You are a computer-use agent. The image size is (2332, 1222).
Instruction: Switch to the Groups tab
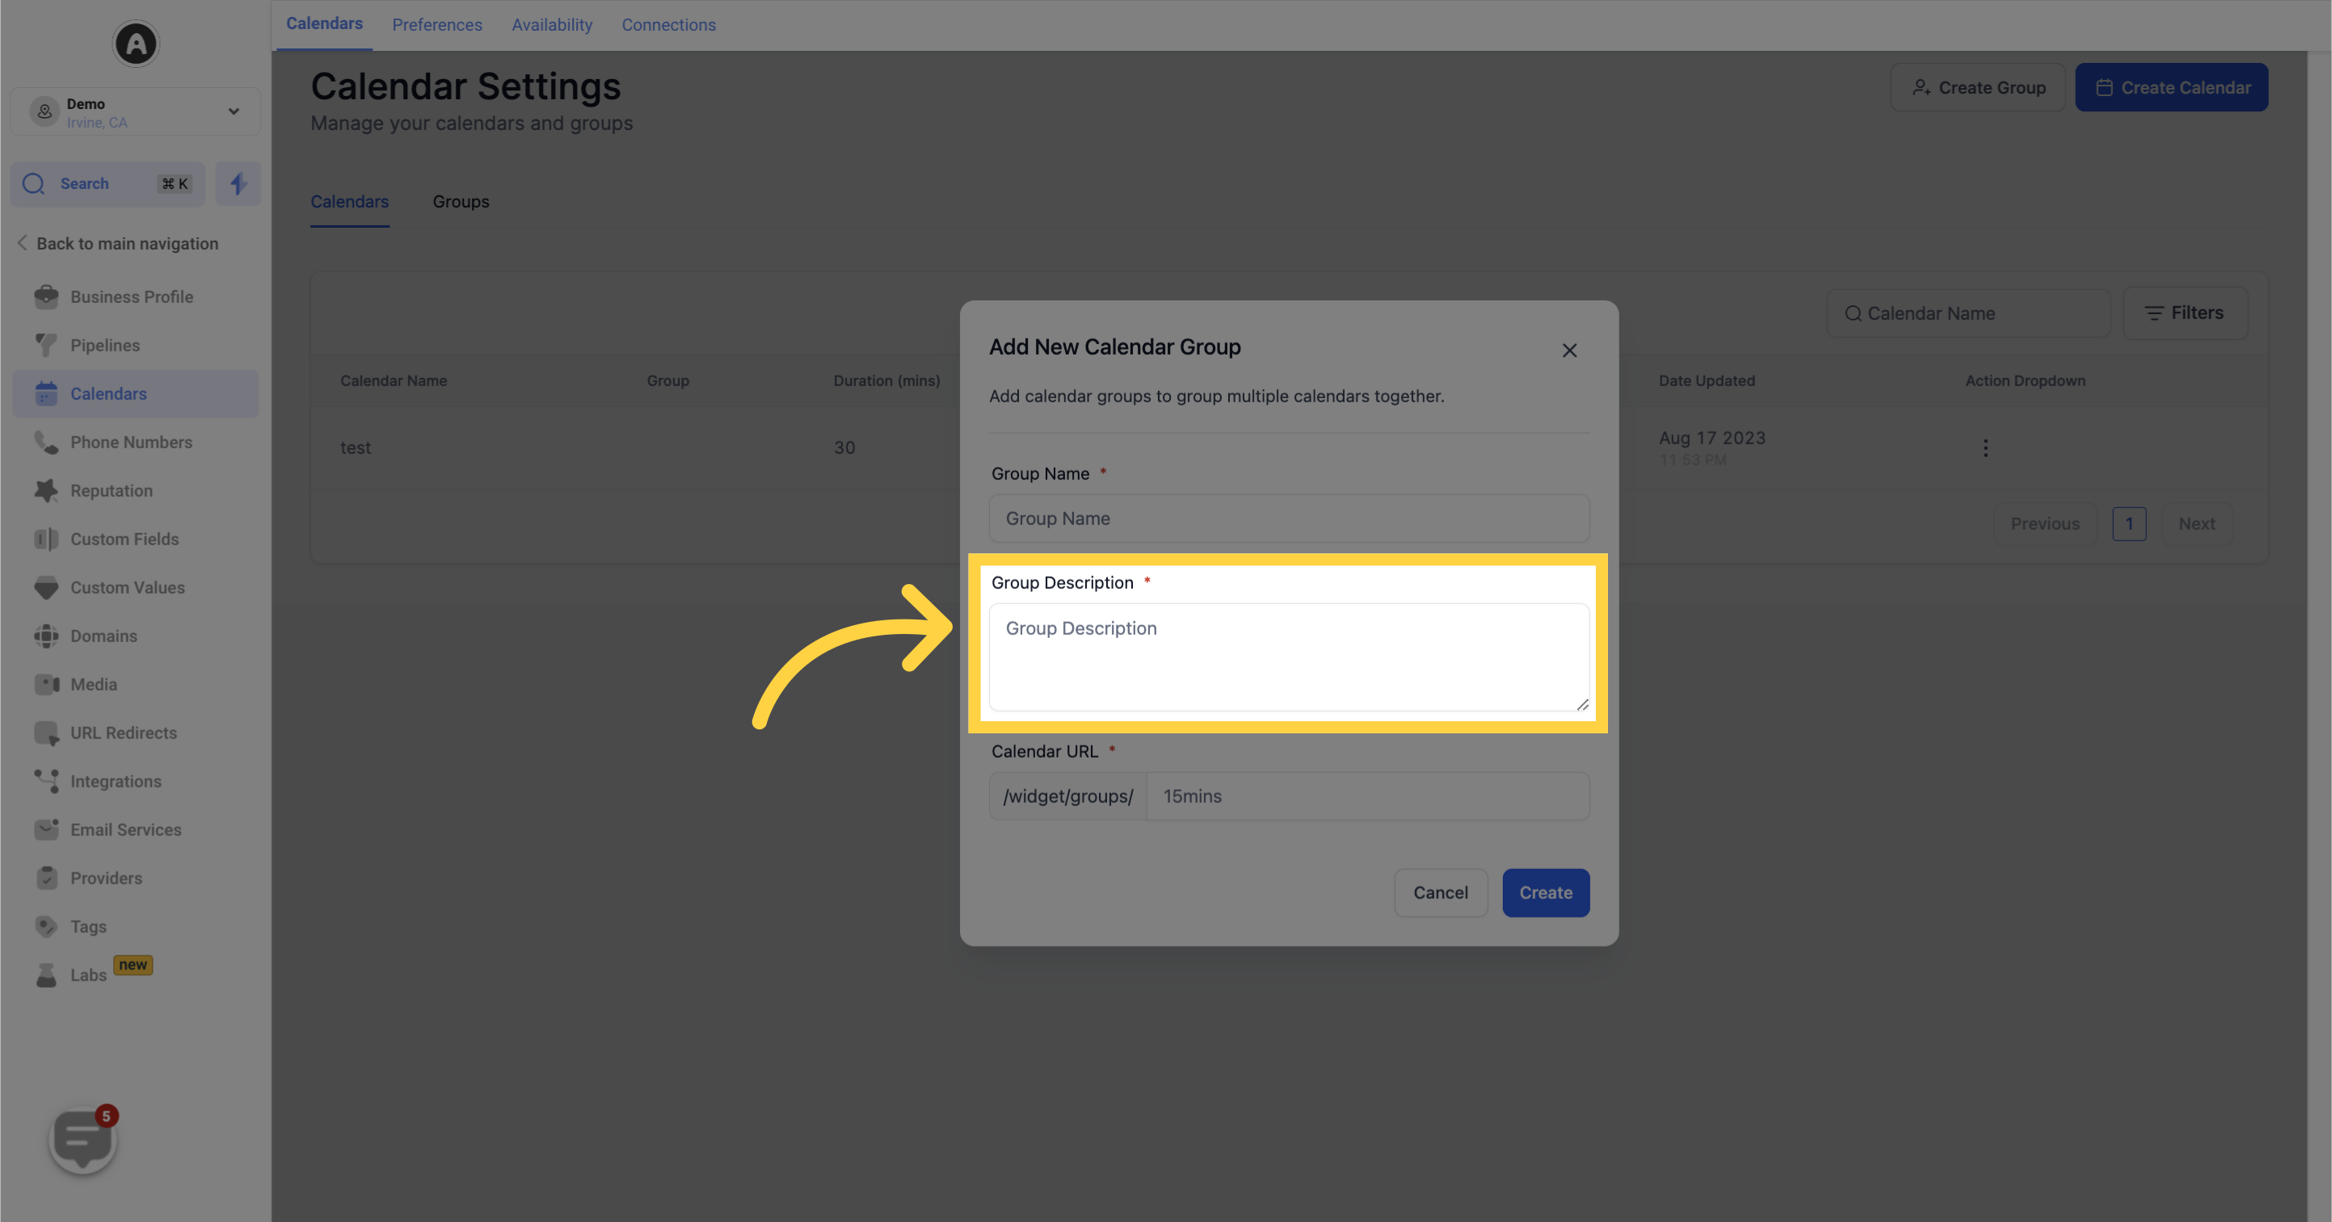(460, 201)
